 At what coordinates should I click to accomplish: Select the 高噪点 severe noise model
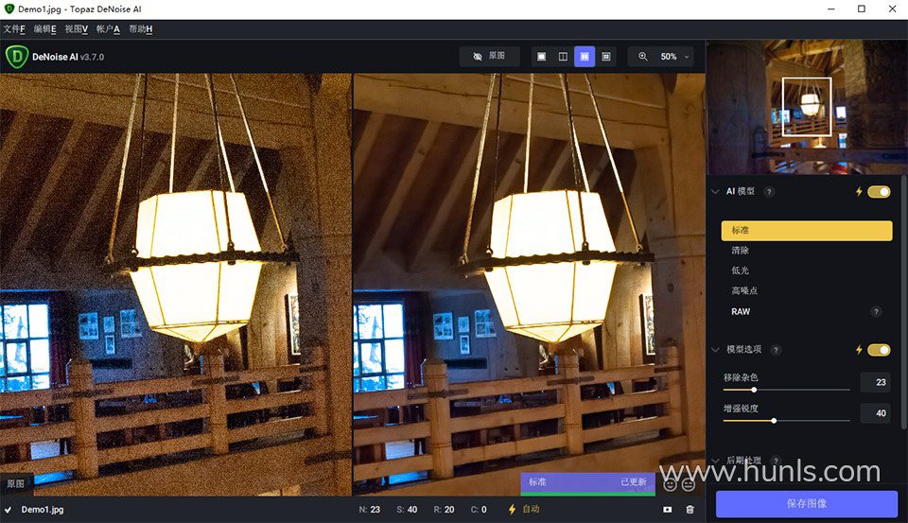click(807, 290)
